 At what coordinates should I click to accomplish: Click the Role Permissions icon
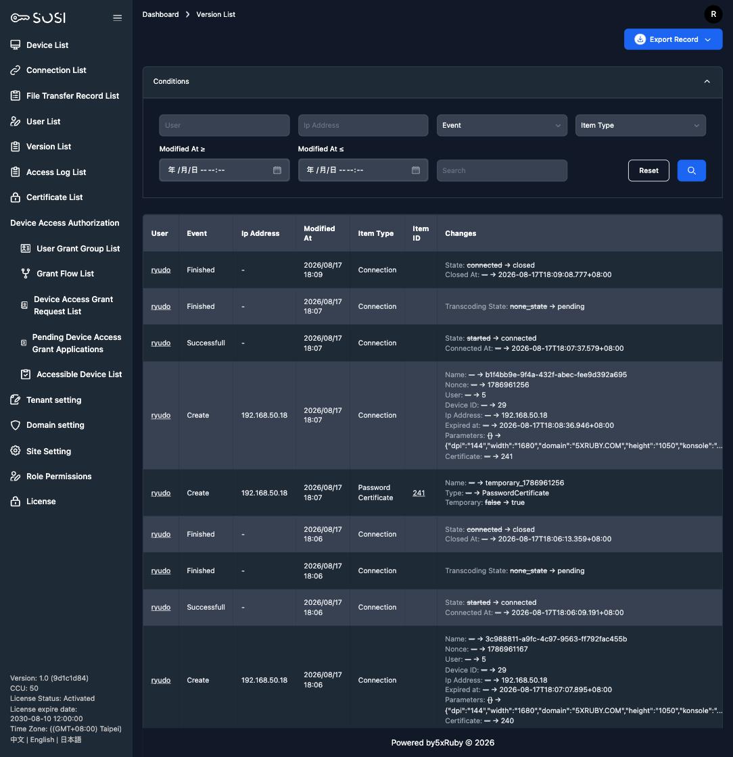(16, 476)
